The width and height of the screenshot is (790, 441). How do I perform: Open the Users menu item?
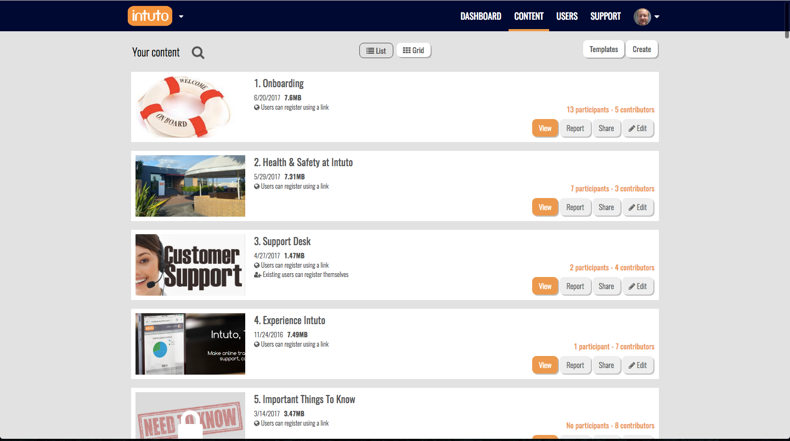[567, 16]
